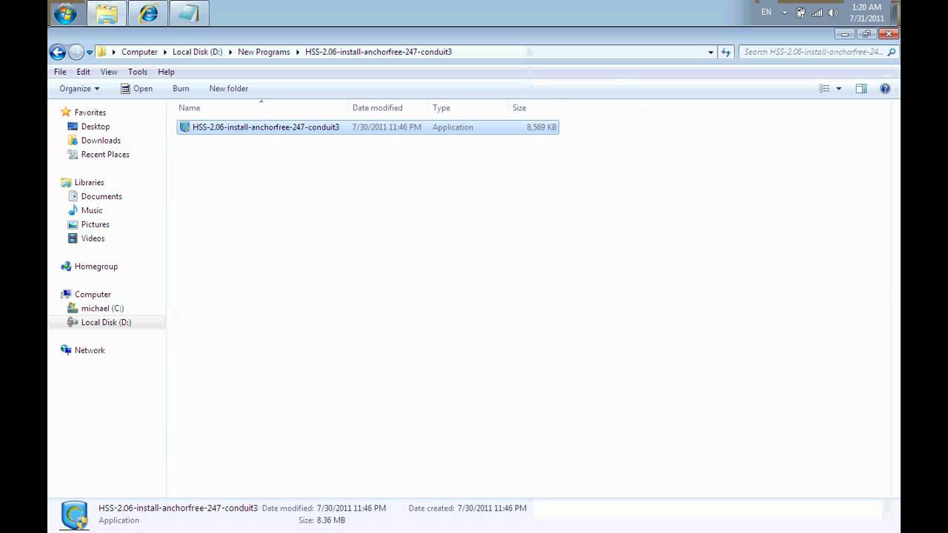Image resolution: width=948 pixels, height=533 pixels.
Task: Click the search magnifier icon
Action: pos(891,52)
